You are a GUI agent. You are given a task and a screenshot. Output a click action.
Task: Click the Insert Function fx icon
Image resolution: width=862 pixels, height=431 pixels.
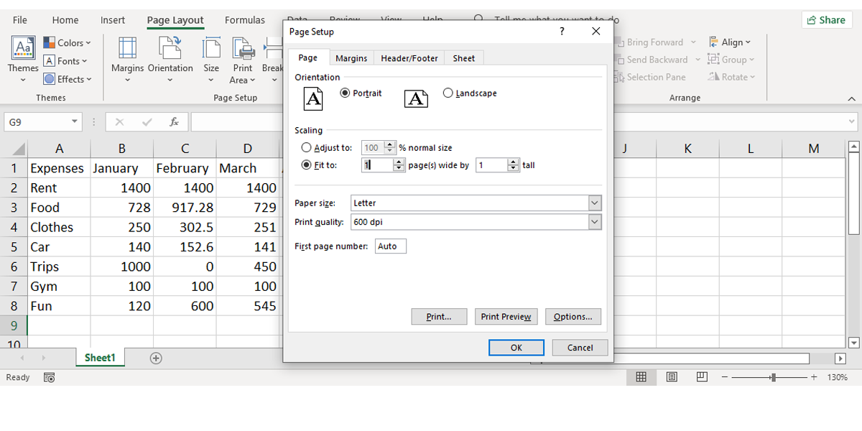click(x=174, y=122)
